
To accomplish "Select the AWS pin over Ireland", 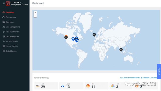I will pos(94,35).
